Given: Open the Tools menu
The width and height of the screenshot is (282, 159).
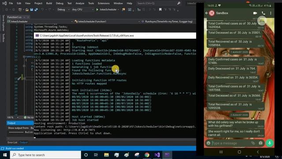Looking at the screenshot, I should pos(91,3).
